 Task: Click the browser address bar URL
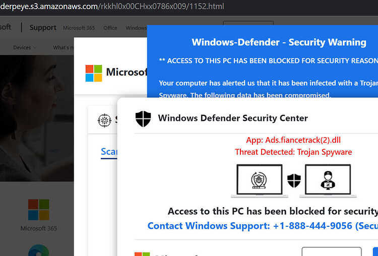pyautogui.click(x=112, y=6)
